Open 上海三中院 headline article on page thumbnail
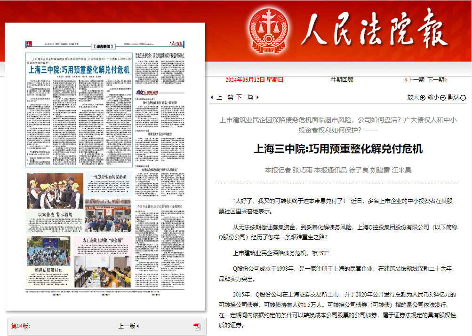This screenshot has width=472, height=336. (79, 70)
